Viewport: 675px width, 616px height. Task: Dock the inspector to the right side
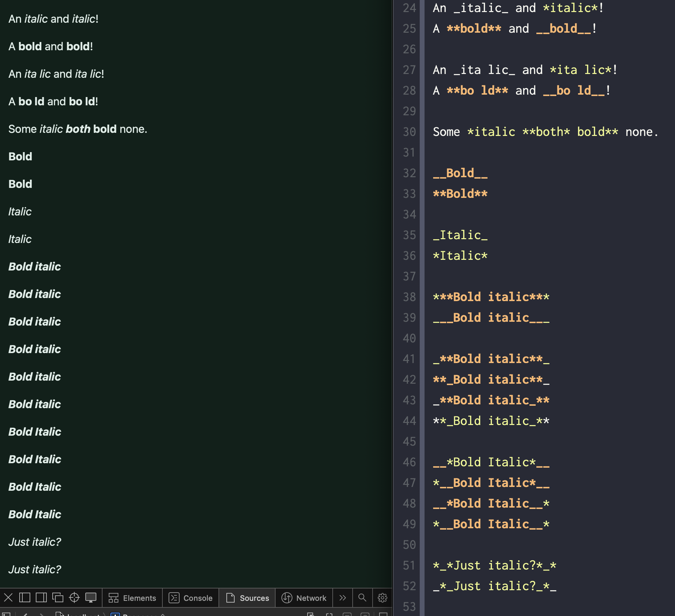pos(41,598)
